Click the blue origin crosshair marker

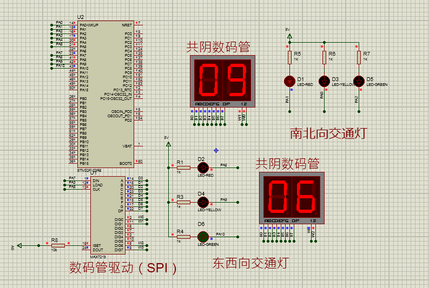click(x=216, y=151)
